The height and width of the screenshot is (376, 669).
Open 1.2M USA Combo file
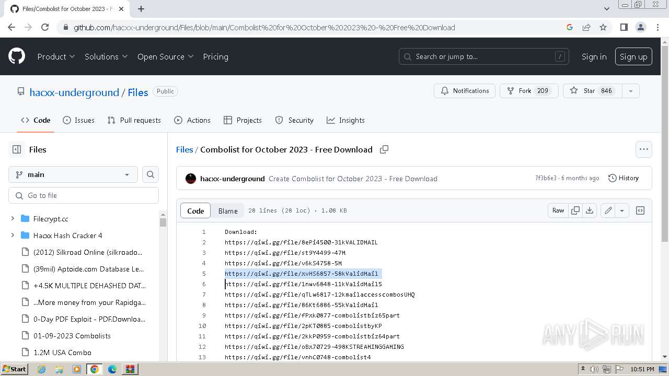coord(62,352)
